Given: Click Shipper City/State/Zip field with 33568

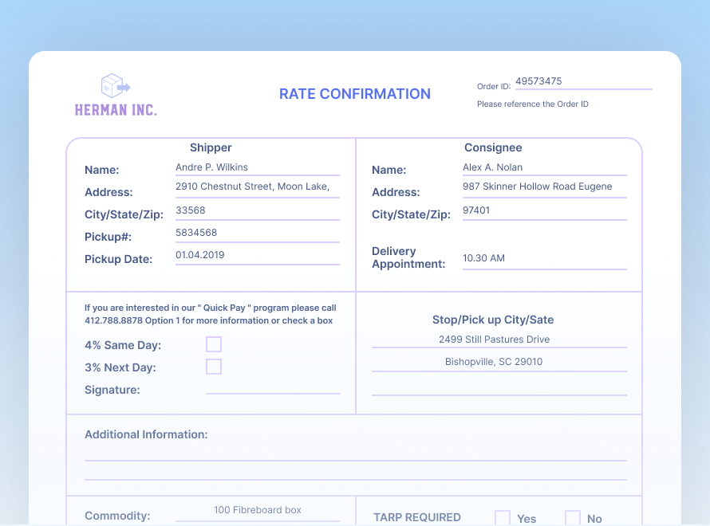Looking at the screenshot, I should tap(257, 210).
